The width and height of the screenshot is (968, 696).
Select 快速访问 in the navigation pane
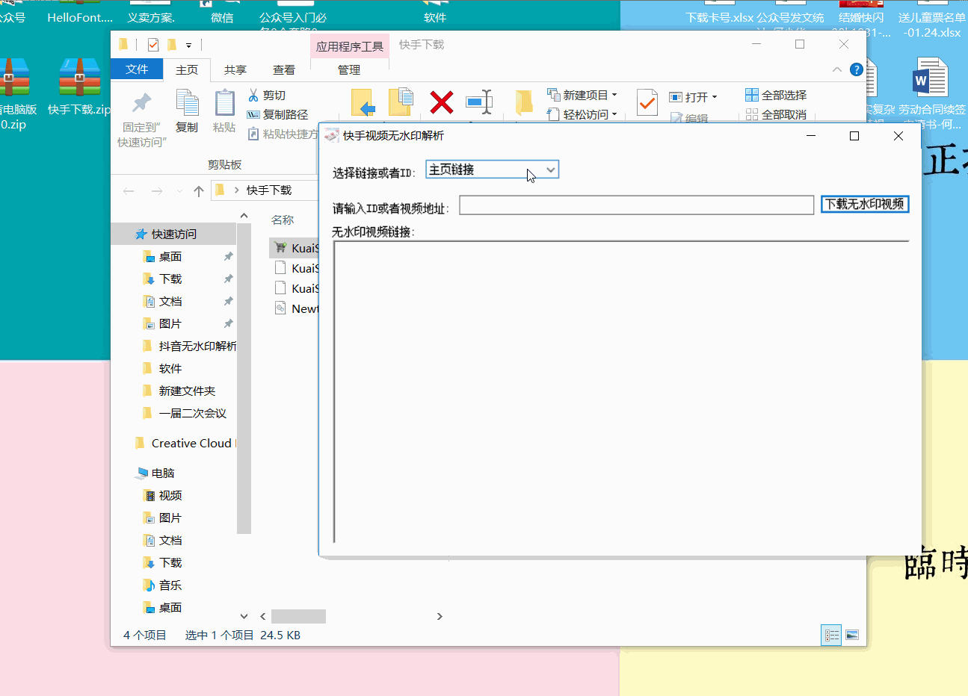click(x=173, y=234)
